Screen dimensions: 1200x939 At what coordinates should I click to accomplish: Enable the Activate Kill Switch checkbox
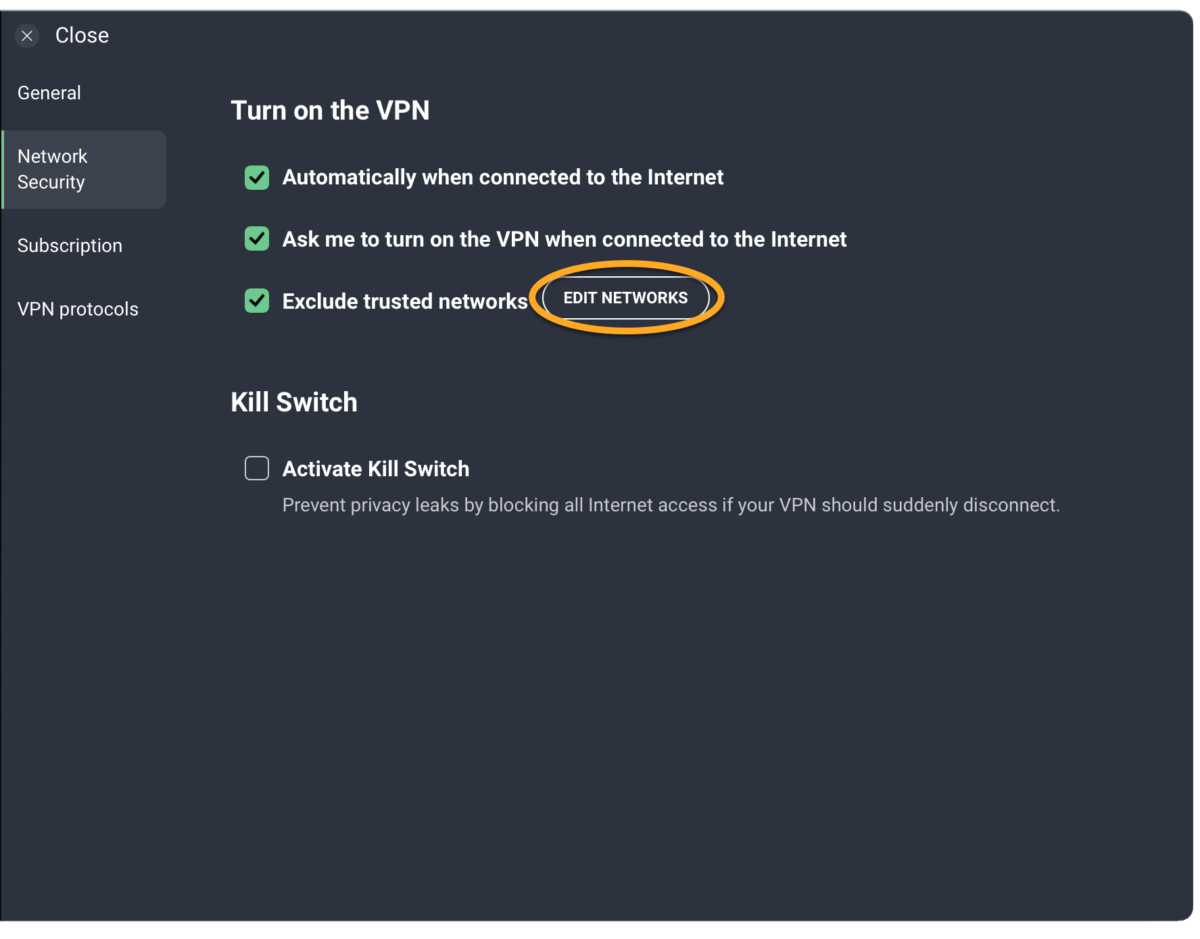pyautogui.click(x=257, y=468)
